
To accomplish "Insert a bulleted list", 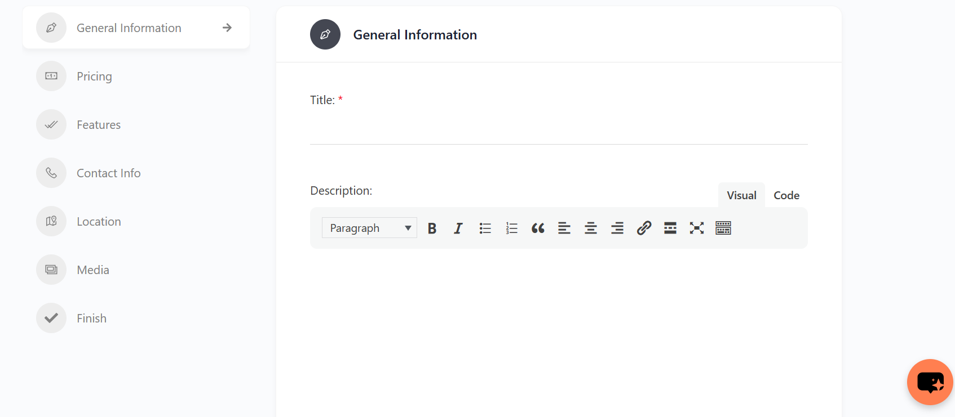I will coord(485,228).
